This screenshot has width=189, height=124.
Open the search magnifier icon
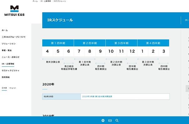click(117, 120)
